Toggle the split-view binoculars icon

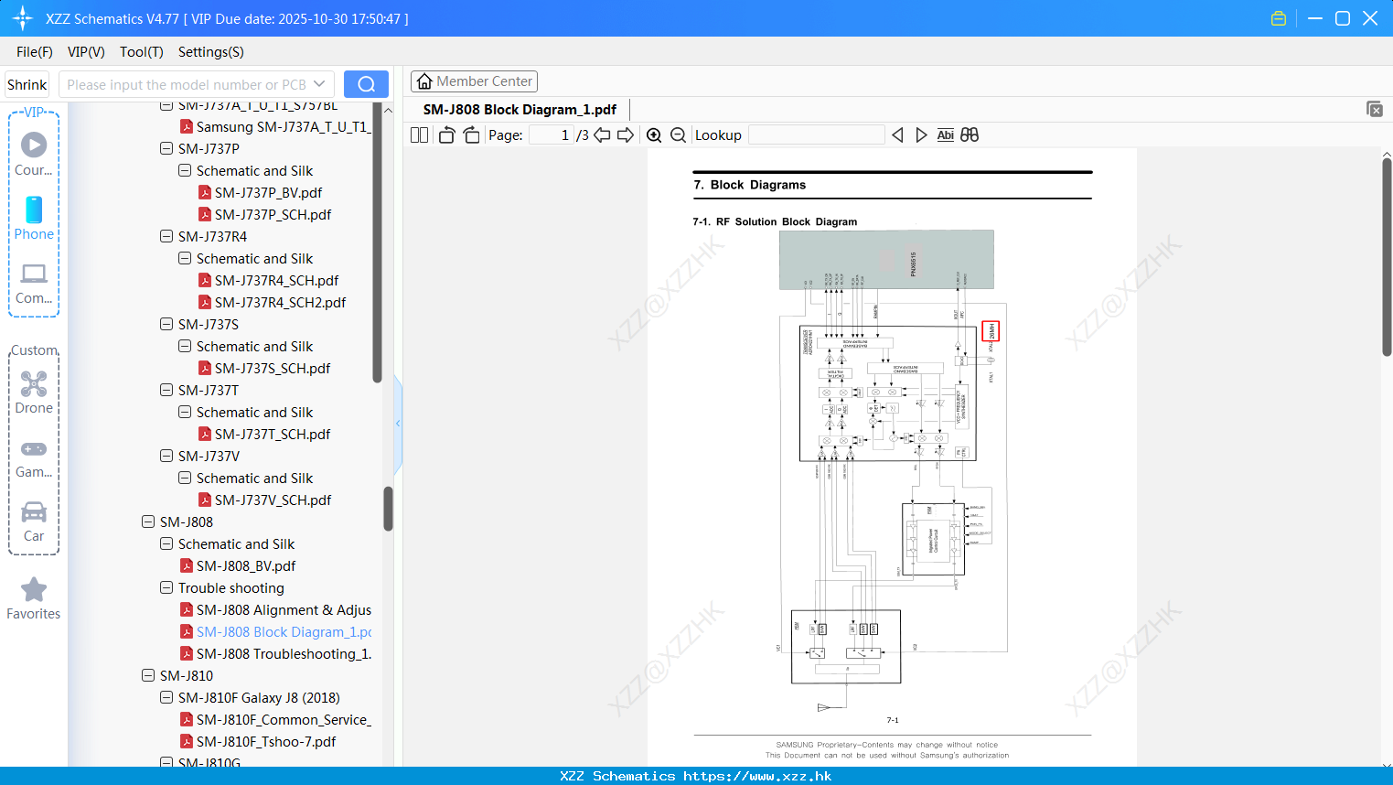969,134
